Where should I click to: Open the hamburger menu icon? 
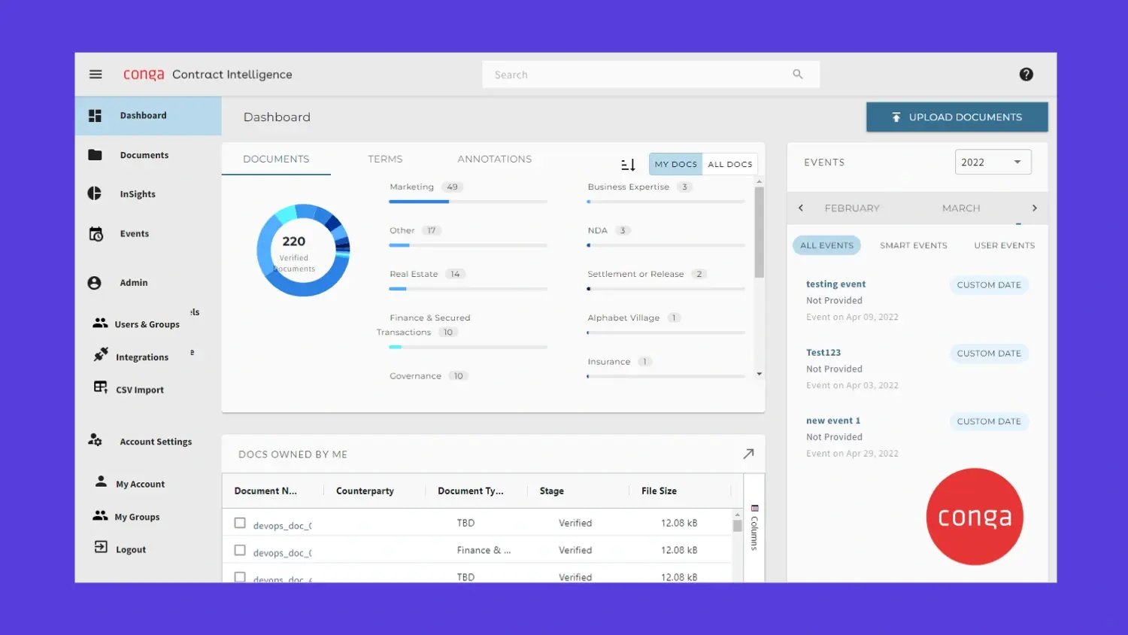(x=96, y=74)
